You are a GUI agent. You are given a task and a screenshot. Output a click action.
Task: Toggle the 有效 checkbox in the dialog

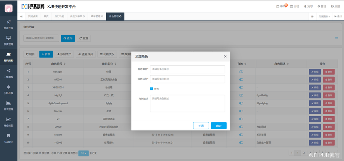152,89
